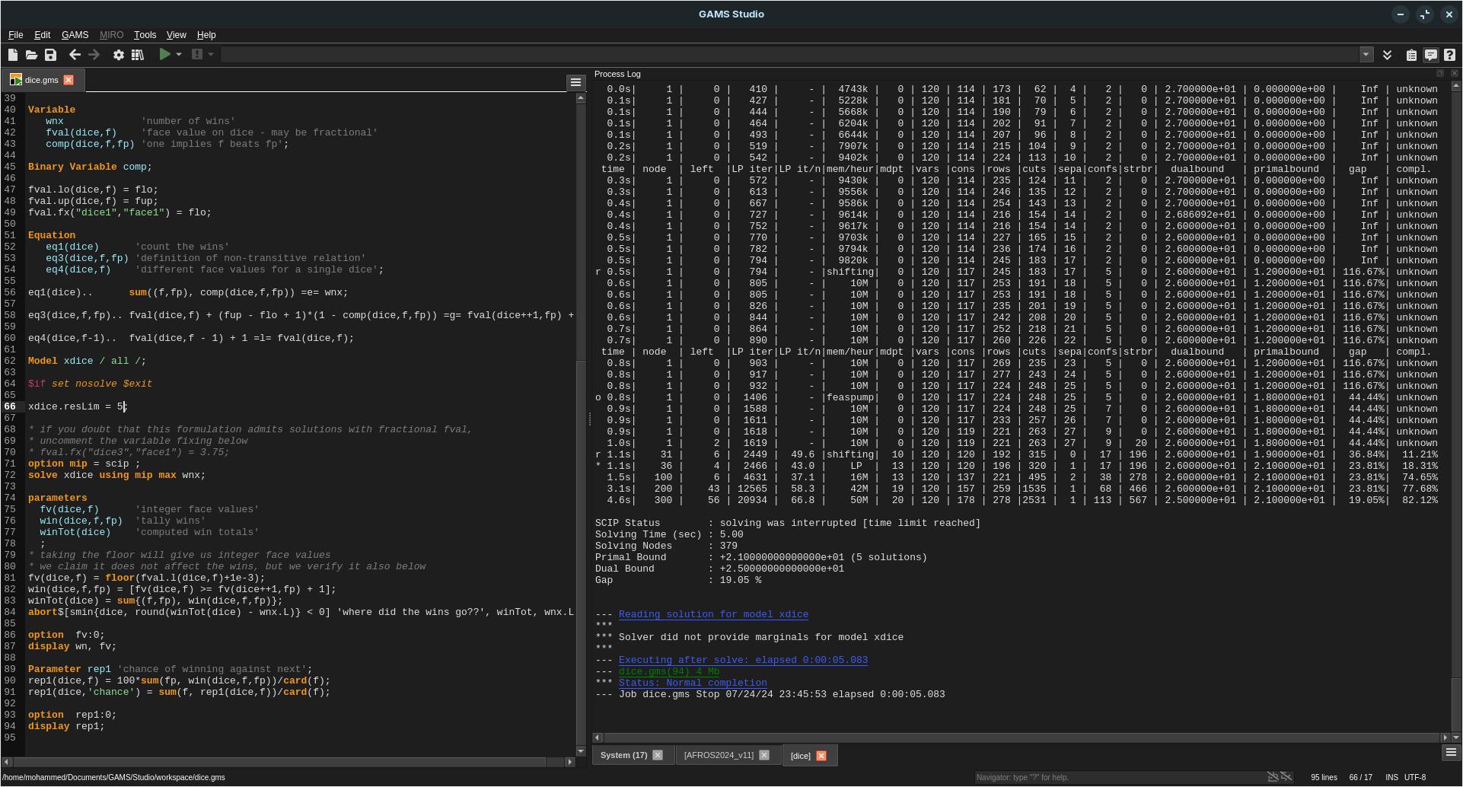Select the dice.gms editor tab
Viewport: 1463px width, 787px height.
[41, 80]
